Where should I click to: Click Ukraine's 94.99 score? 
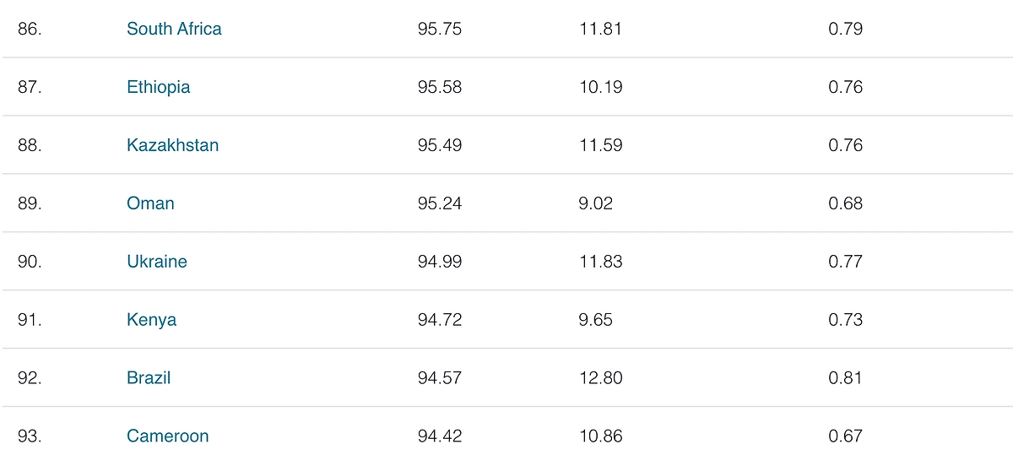[439, 262]
